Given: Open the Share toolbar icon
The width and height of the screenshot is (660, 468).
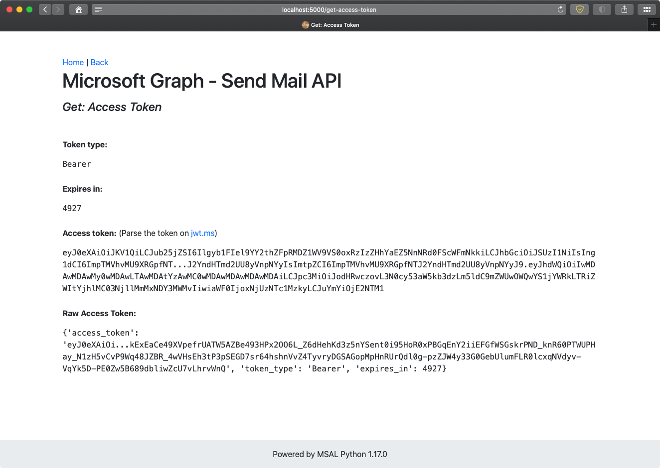Looking at the screenshot, I should [624, 9].
